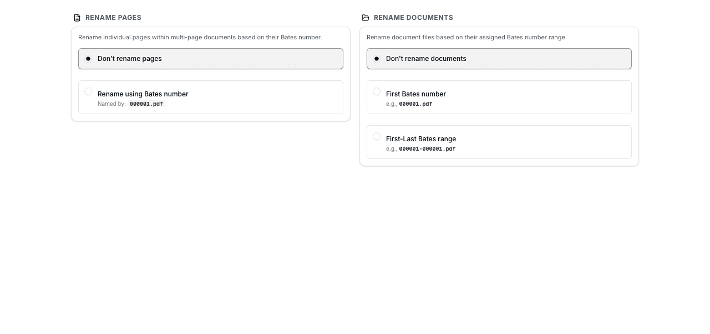Image resolution: width=710 pixels, height=334 pixels.
Task: Click the First-Last Bates range card
Action: pos(499,142)
